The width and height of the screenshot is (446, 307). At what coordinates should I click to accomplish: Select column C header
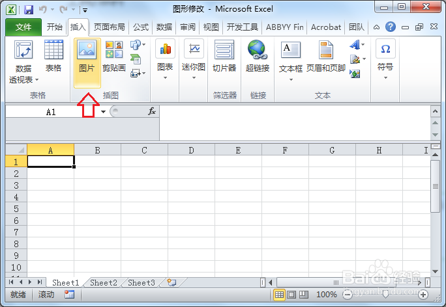click(x=144, y=150)
